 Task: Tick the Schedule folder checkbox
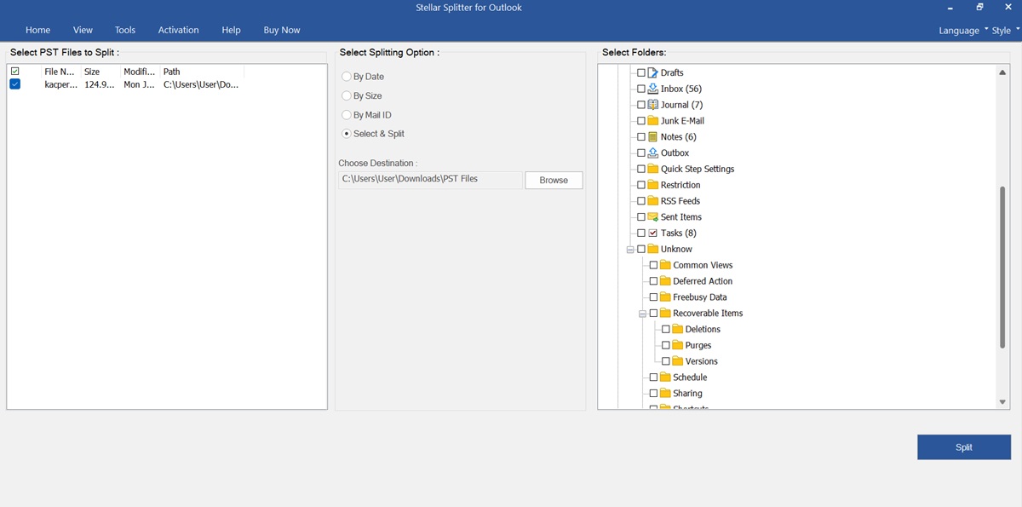653,377
